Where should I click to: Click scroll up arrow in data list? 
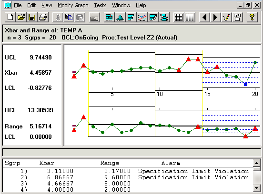point(257,163)
